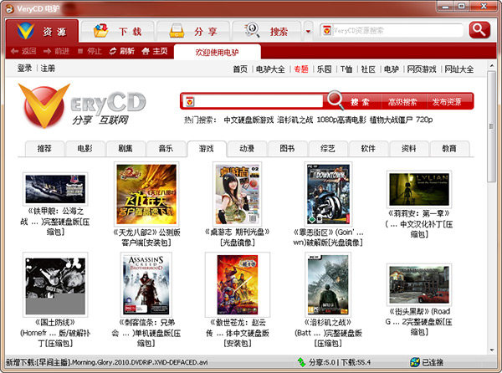Click the 注册 link
This screenshot has width=502, height=373.
point(48,68)
